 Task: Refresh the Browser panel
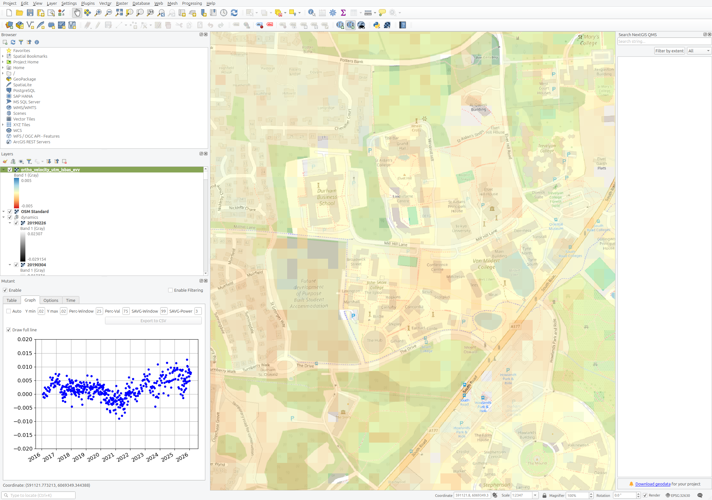coord(13,42)
